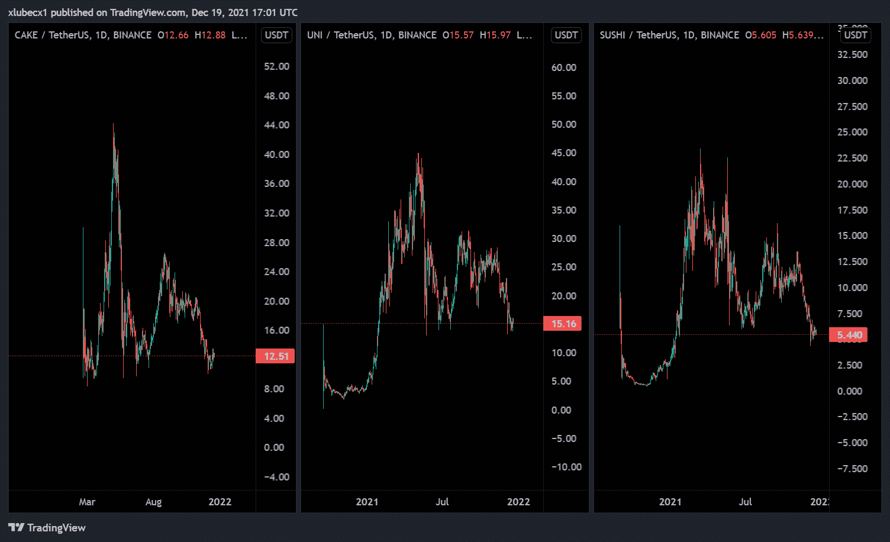Click the Mar label on CAKE time axis
890x542 pixels.
point(87,502)
